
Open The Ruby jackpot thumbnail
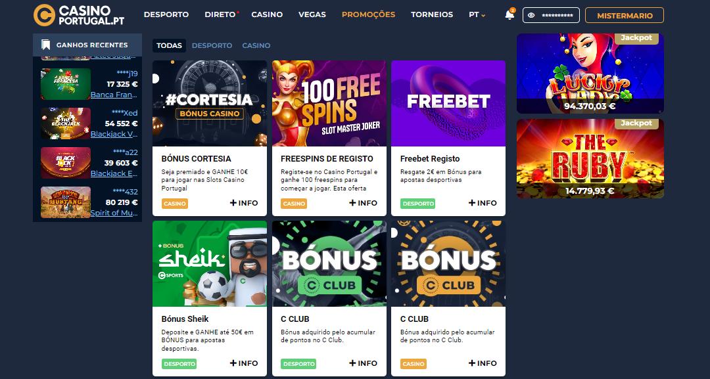click(x=590, y=159)
